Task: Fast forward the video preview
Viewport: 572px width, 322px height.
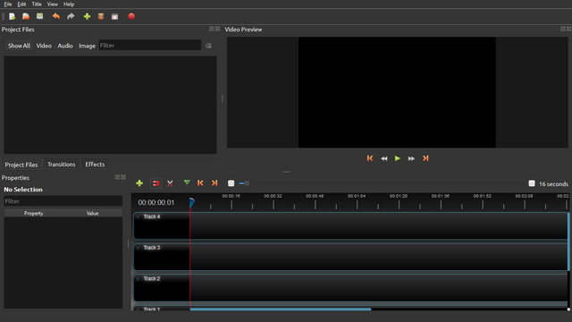Action: tap(411, 158)
